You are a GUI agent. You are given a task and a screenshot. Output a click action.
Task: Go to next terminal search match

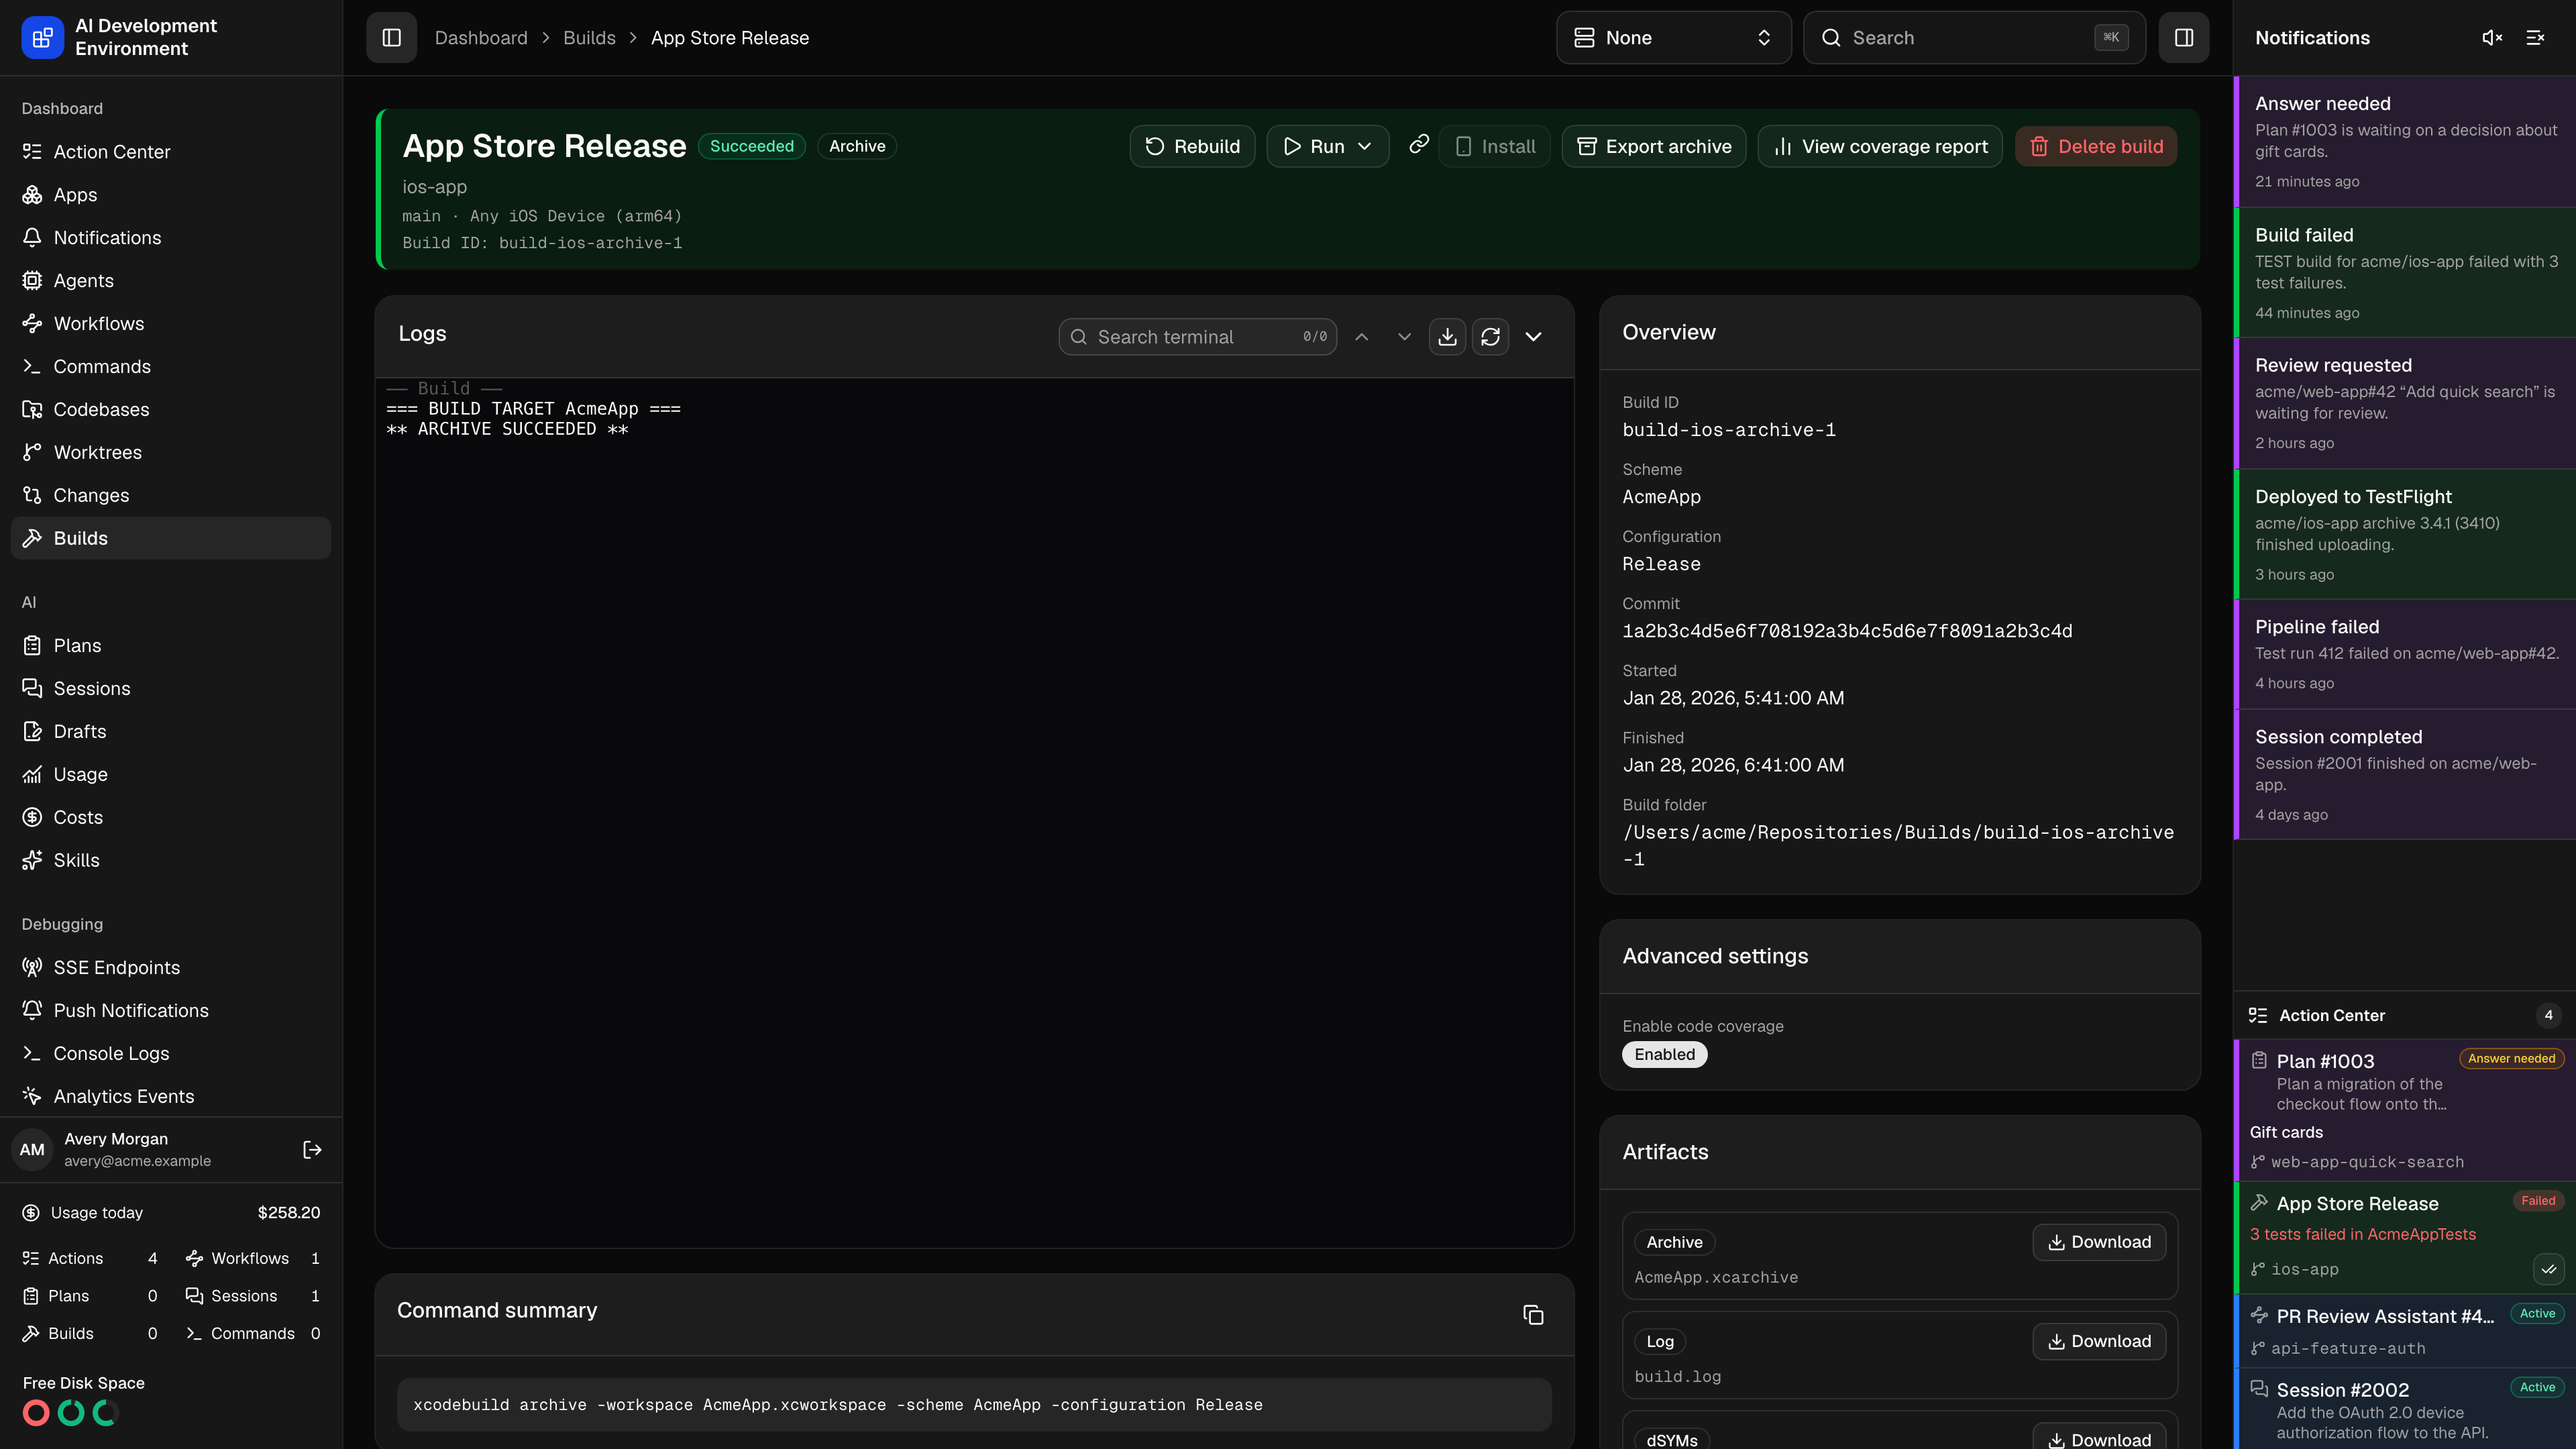click(x=1404, y=337)
